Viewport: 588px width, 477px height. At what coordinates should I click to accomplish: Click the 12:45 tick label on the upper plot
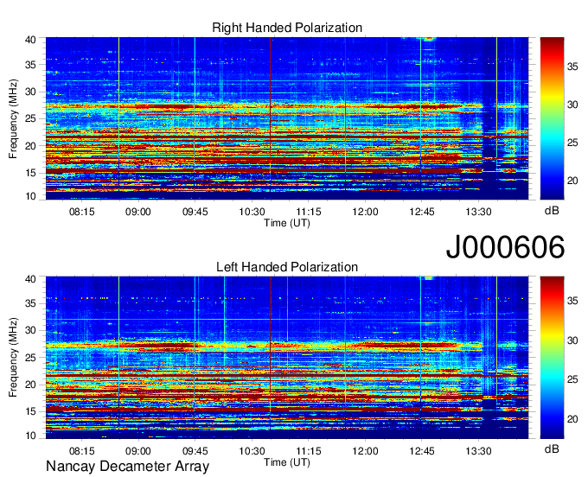pyautogui.click(x=421, y=212)
